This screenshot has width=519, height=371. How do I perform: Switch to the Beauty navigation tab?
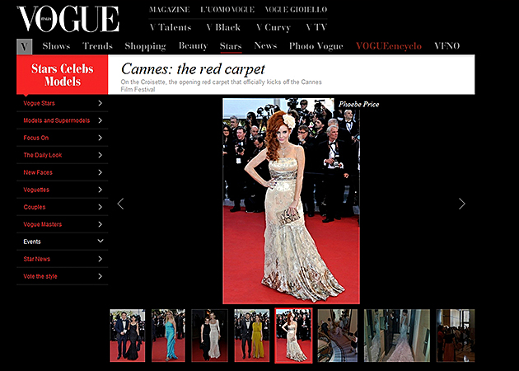point(193,46)
